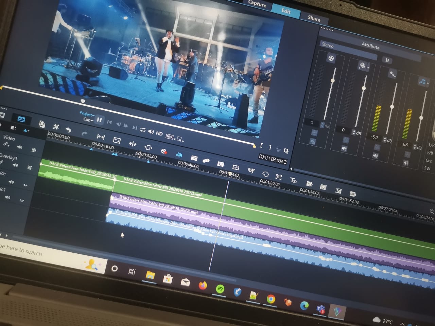Open the Mask Creator lasso tool
The height and width of the screenshot is (326, 435).
click(x=265, y=174)
